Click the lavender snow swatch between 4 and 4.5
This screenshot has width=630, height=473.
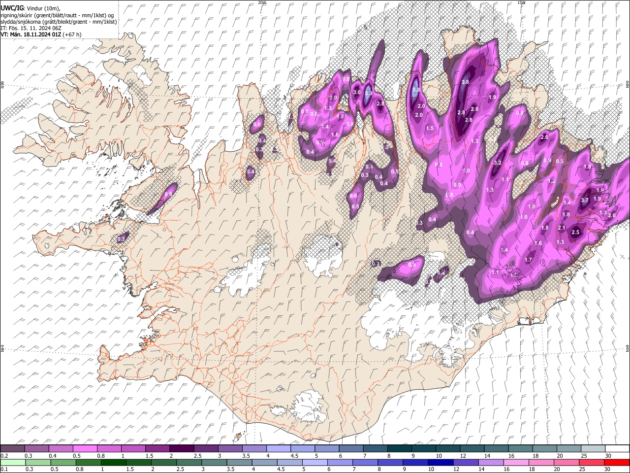click(278, 449)
